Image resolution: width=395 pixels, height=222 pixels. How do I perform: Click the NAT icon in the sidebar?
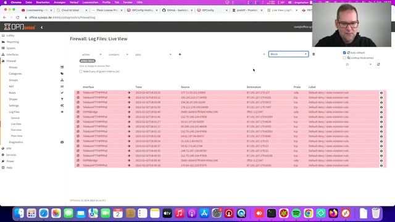[x=62, y=86]
